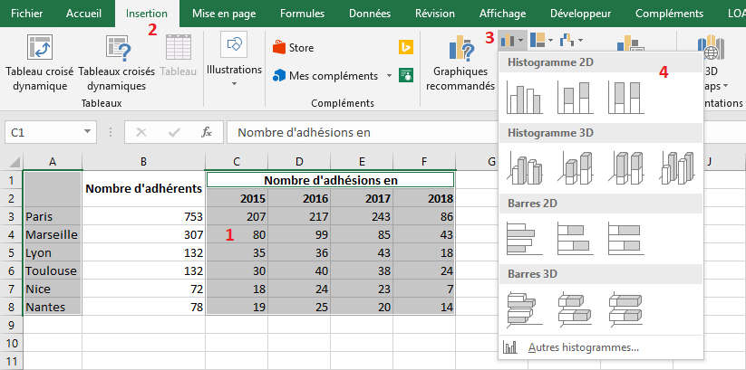Viewport: 746px width, 370px height.
Task: Click the cell 'Nombre d'adhérents'
Action: [x=144, y=188]
